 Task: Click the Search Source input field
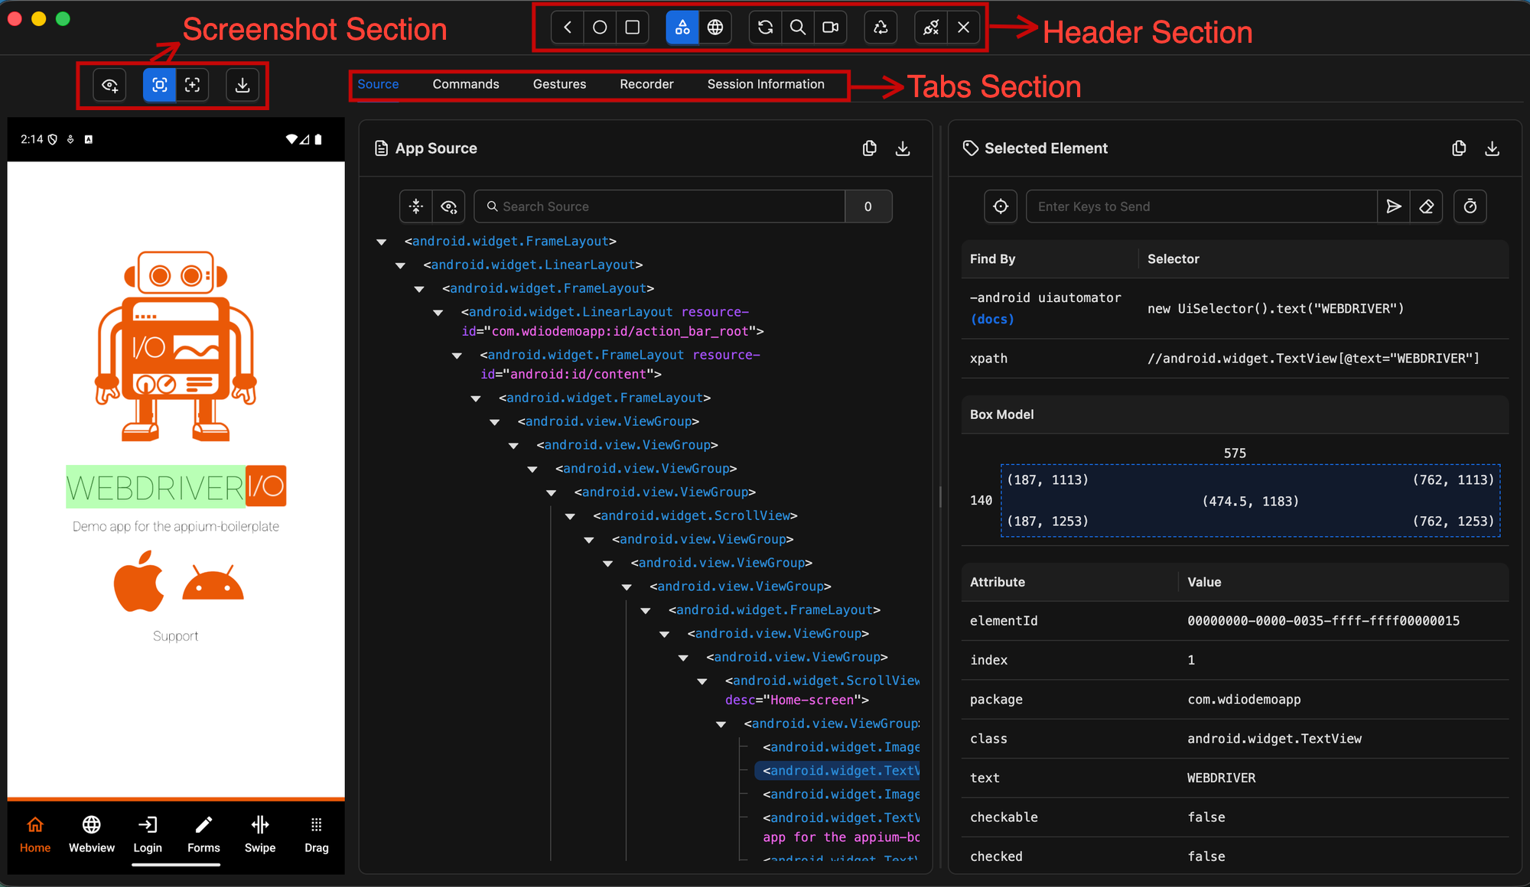tap(666, 206)
